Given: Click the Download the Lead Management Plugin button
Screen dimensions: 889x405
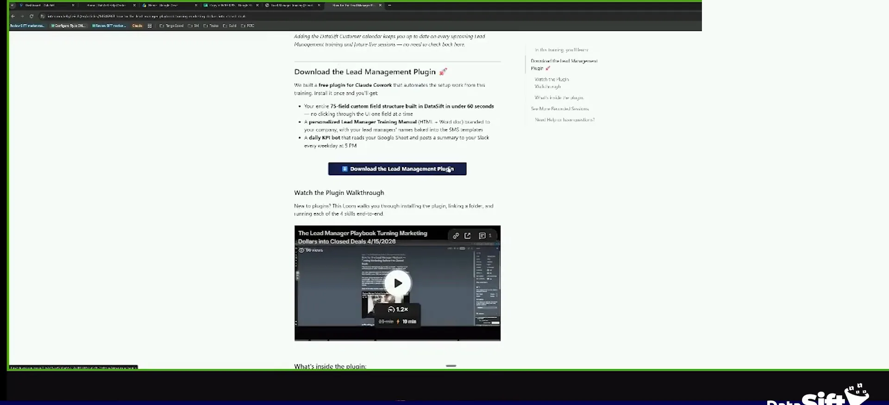Looking at the screenshot, I should coord(397,169).
